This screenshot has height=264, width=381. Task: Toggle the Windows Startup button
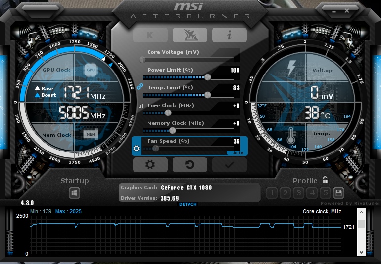[74, 193]
